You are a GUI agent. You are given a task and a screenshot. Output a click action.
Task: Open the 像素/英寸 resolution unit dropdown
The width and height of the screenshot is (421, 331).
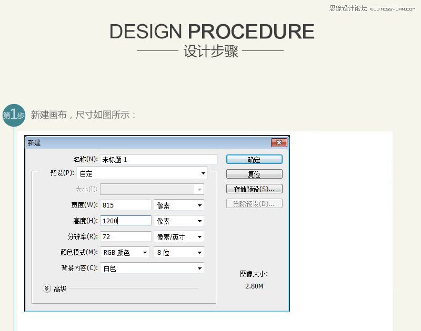[x=179, y=237]
